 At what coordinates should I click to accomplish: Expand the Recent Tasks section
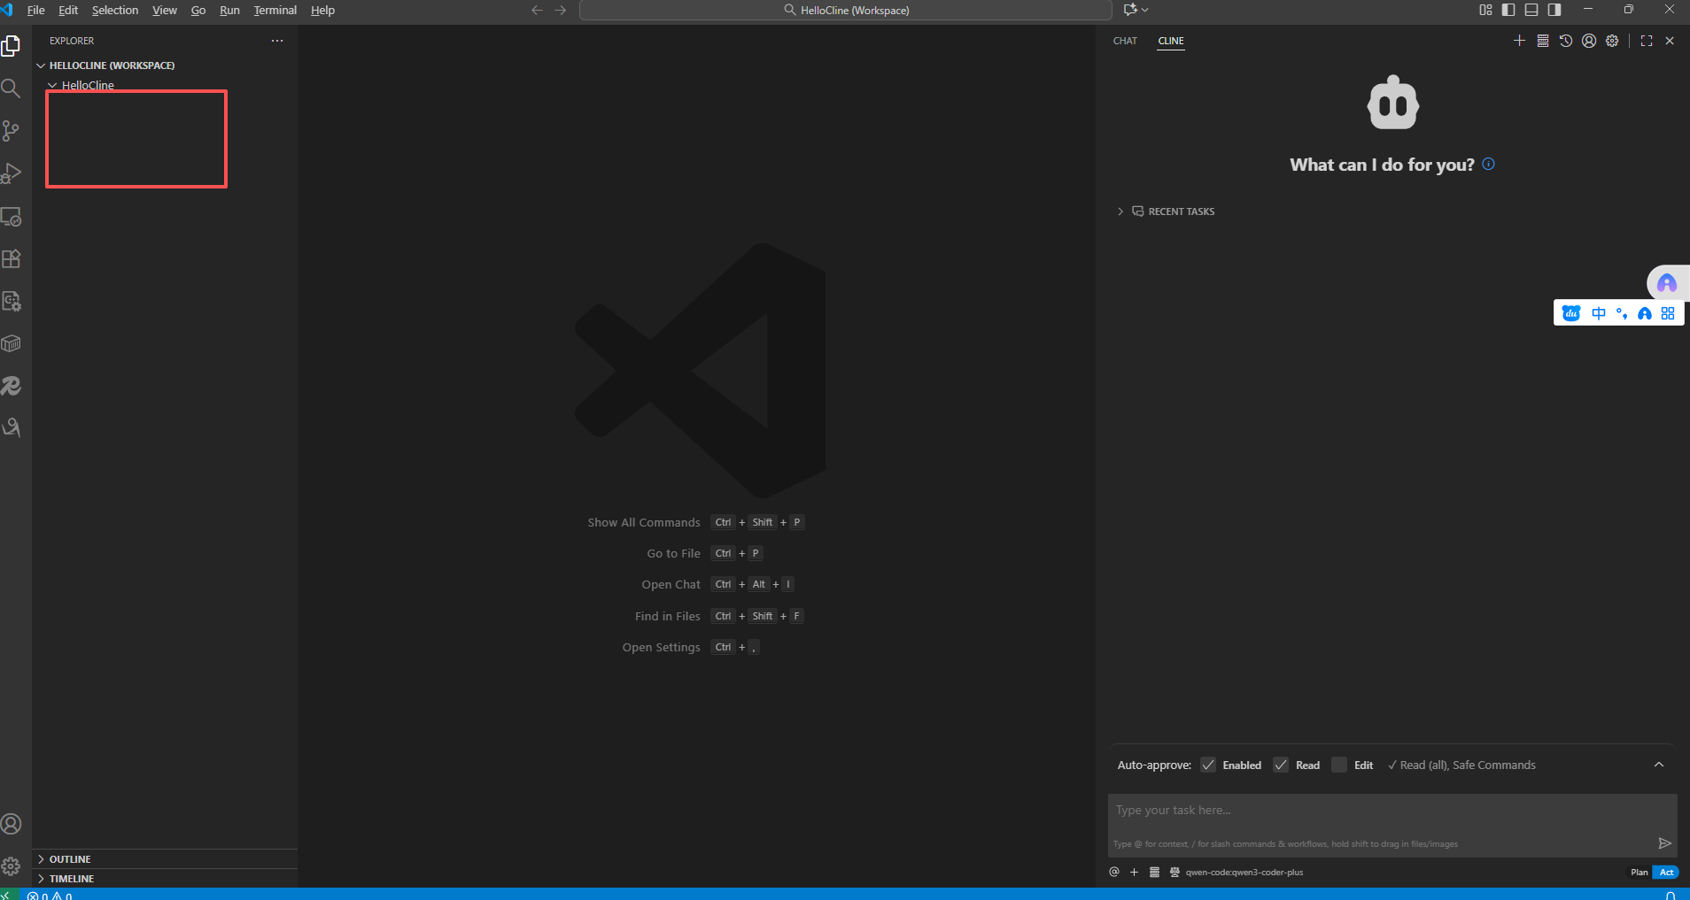click(1172, 212)
